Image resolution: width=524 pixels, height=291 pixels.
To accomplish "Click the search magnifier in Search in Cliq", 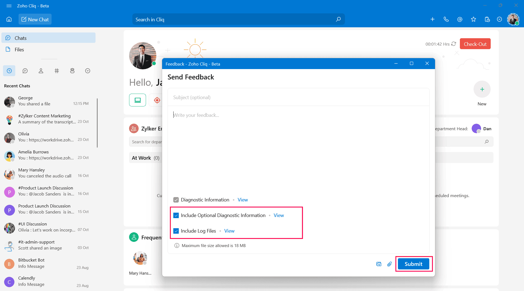I will point(338,19).
